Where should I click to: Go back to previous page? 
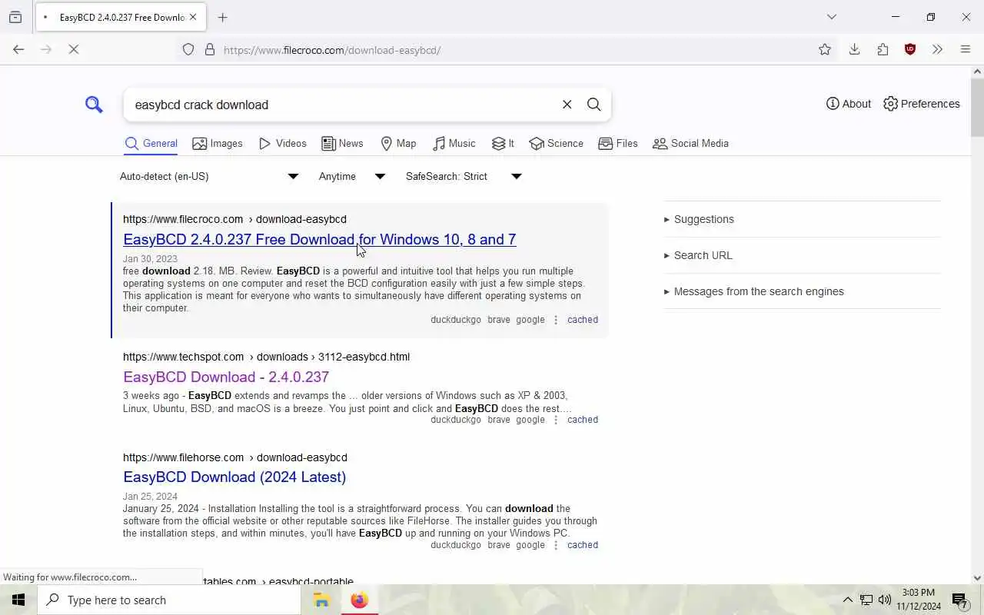(x=18, y=50)
